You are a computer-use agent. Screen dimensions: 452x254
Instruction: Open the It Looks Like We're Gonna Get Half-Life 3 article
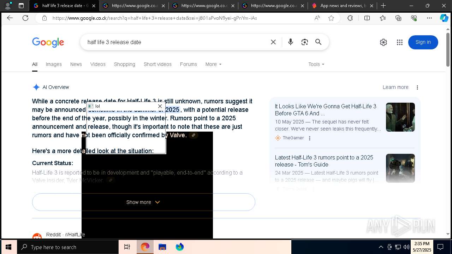(x=326, y=110)
